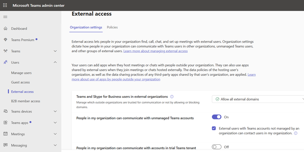Expand the Teams section chevron

pyautogui.click(x=55, y=51)
